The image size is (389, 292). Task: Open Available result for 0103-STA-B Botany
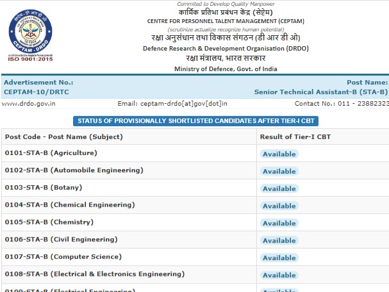279,189
